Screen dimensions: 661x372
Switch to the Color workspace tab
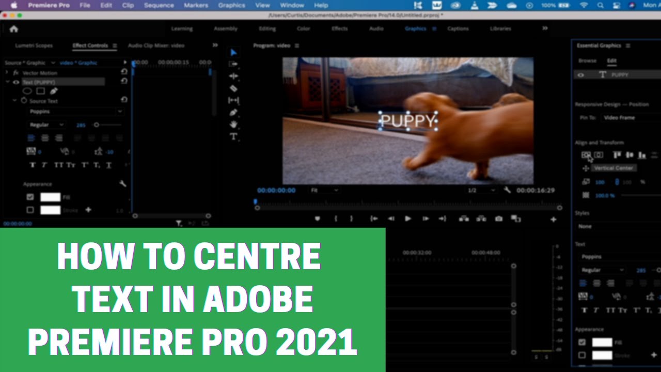pyautogui.click(x=303, y=29)
